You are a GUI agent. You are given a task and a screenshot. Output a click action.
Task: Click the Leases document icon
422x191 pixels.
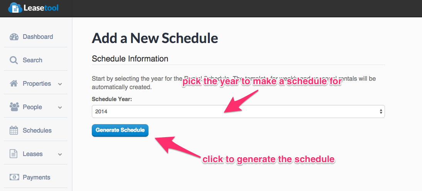point(14,154)
